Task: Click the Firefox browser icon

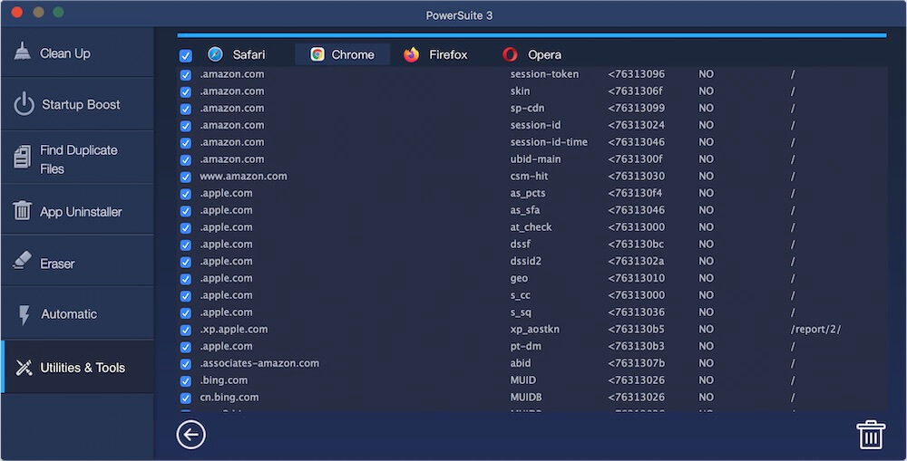Action: point(411,54)
